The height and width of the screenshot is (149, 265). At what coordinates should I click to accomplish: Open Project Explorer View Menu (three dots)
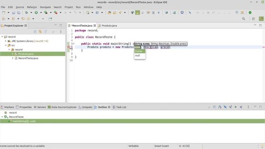(x=61, y=32)
